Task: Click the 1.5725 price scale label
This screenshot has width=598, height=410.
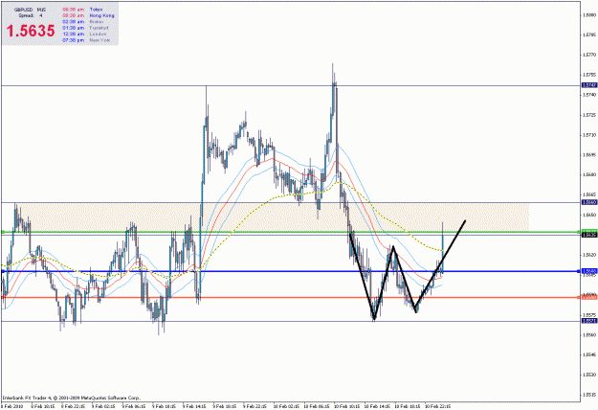Action: coord(589,115)
